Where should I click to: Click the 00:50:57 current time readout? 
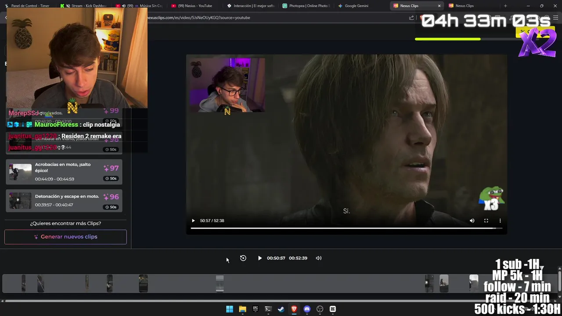click(276, 258)
